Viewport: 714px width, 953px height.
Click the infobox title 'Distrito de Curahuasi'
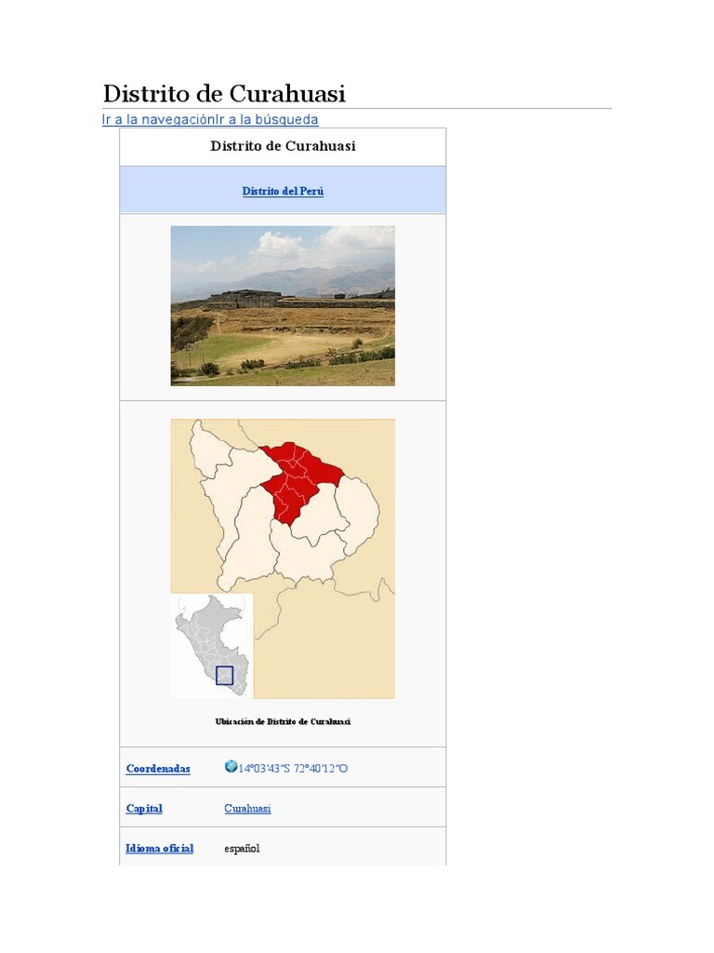click(283, 146)
